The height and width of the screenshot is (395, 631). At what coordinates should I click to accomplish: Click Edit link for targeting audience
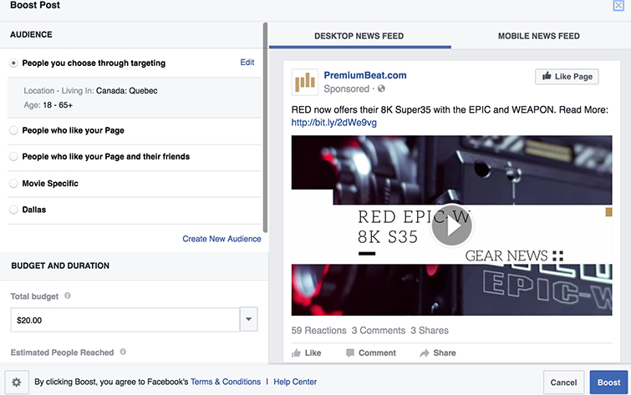tap(247, 63)
